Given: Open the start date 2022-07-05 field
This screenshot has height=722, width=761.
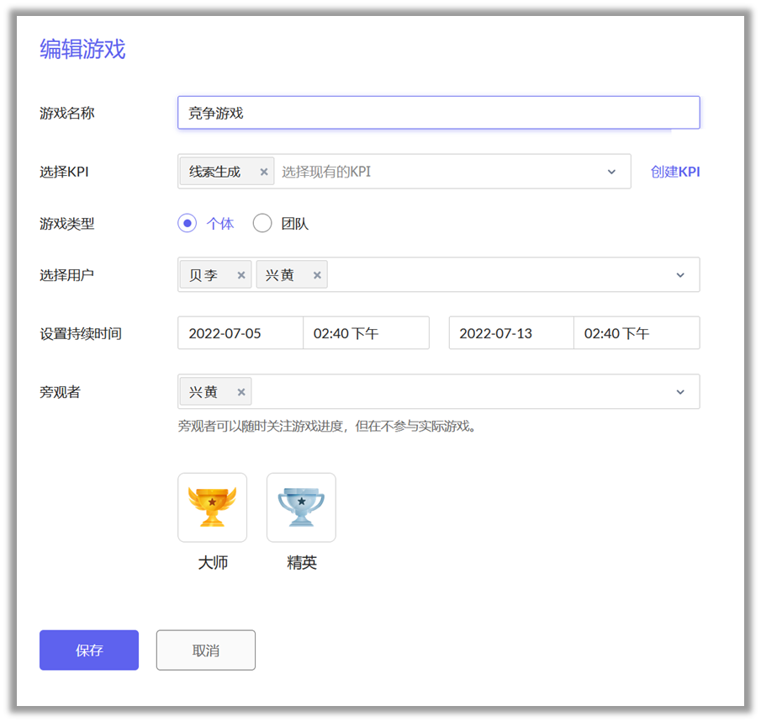Looking at the screenshot, I should click(x=240, y=333).
